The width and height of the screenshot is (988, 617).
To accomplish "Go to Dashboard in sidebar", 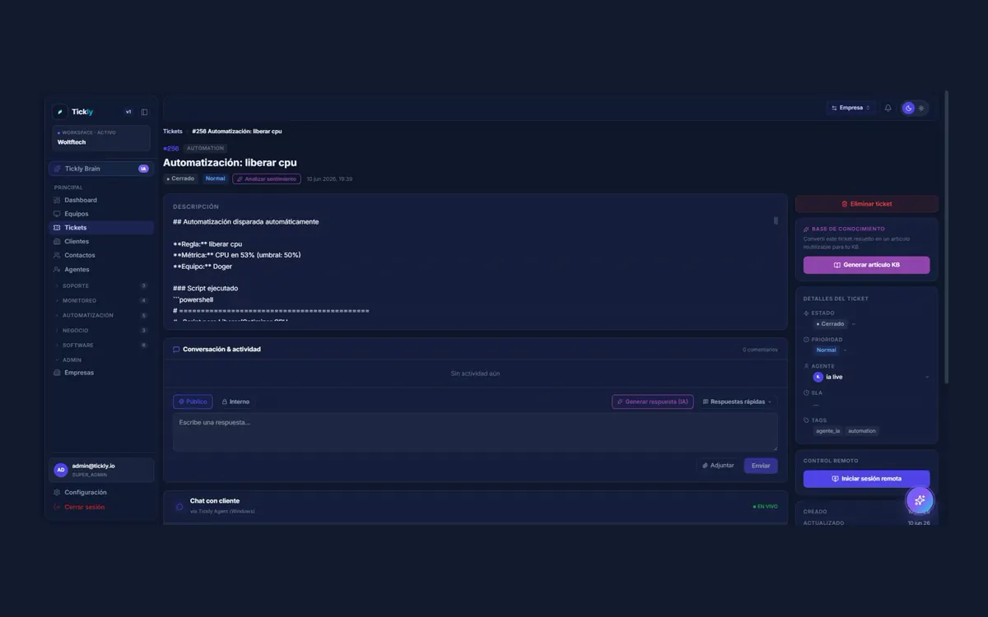I will pos(101,200).
